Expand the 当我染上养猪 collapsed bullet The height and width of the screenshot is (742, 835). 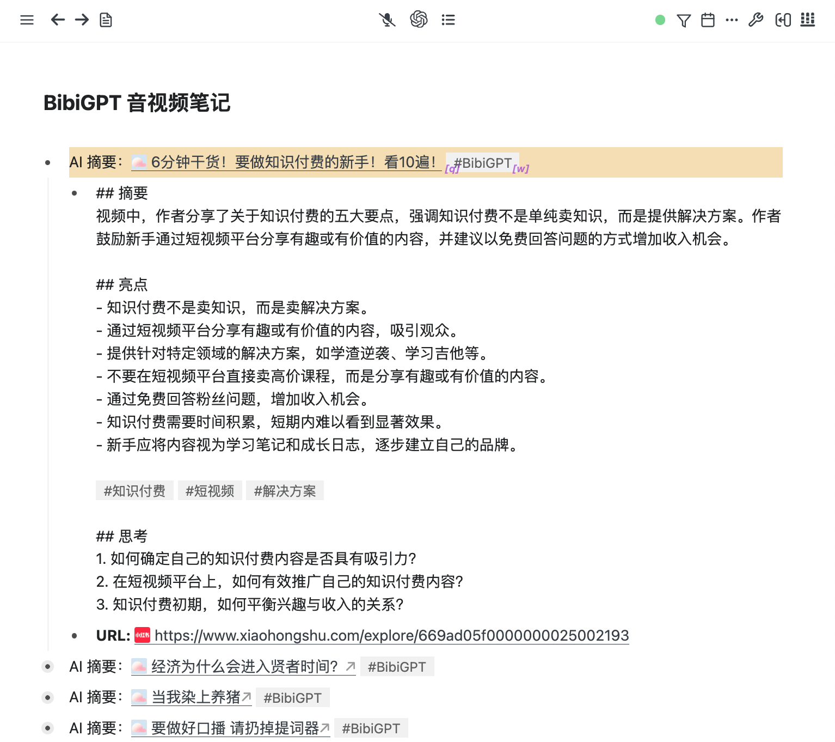point(48,697)
